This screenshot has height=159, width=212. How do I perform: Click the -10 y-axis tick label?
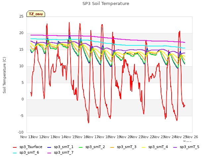click(x=21, y=132)
